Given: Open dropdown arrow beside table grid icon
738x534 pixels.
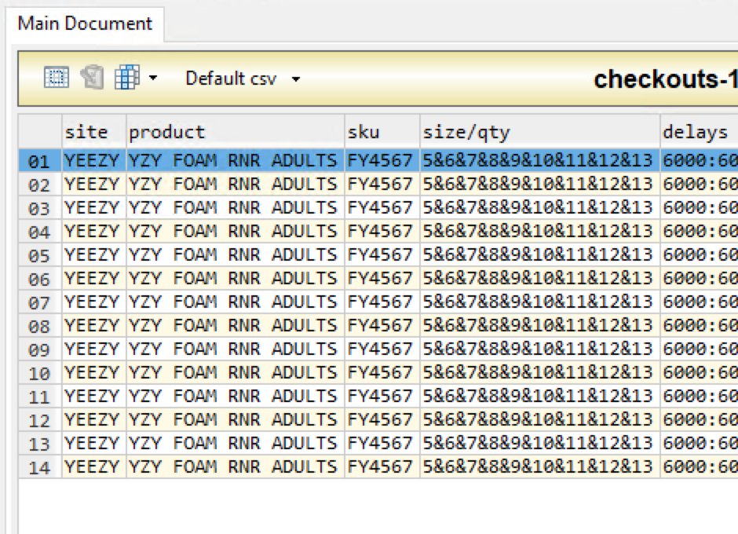Looking at the screenshot, I should (x=153, y=77).
